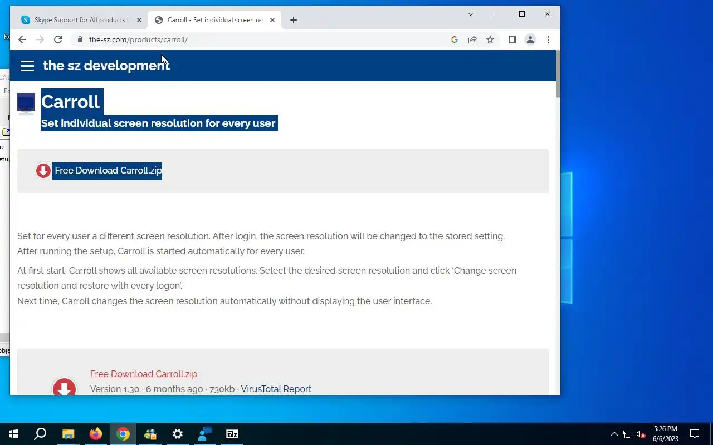
Task: Click the Carroll monitor logo icon
Action: [x=26, y=103]
